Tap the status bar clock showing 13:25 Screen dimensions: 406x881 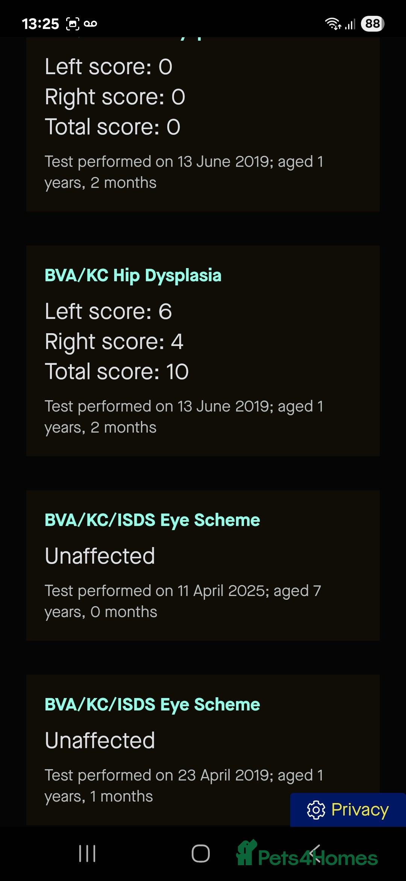tap(40, 24)
